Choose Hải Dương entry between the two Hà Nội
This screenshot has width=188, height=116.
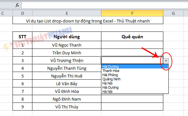point(135,87)
